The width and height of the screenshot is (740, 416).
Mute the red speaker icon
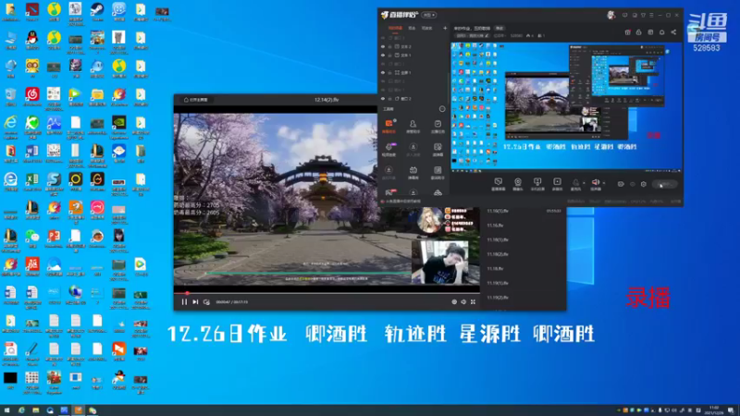(x=596, y=184)
